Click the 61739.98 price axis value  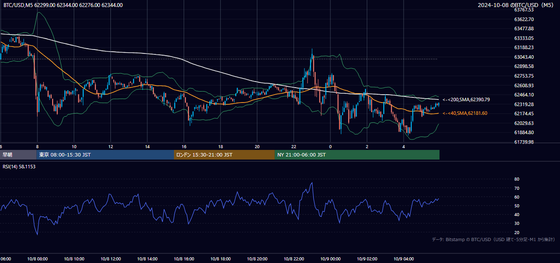pyautogui.click(x=524, y=142)
